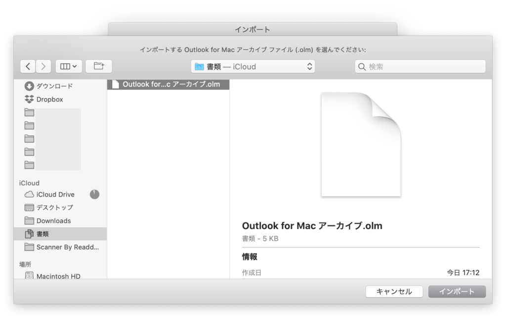Open iCloud Drive in the sidebar
The height and width of the screenshot is (320, 506).
[x=60, y=194]
